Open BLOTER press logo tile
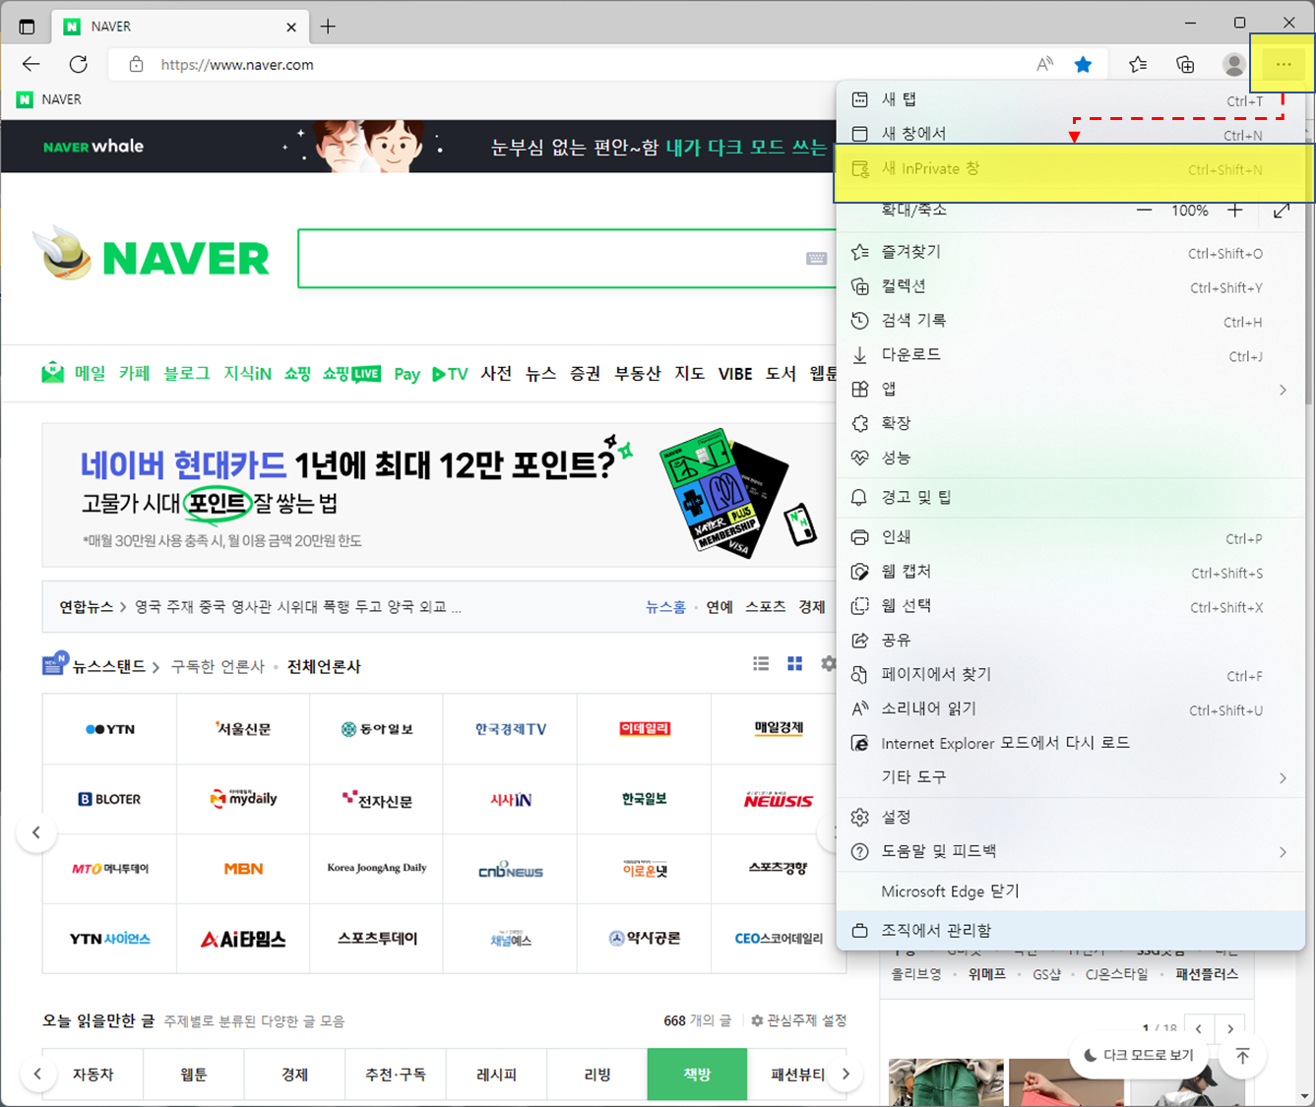Image resolution: width=1316 pixels, height=1107 pixels. point(109,799)
